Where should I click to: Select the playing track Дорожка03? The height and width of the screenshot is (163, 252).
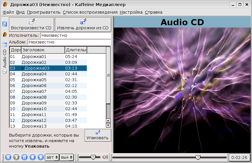click(x=48, y=68)
